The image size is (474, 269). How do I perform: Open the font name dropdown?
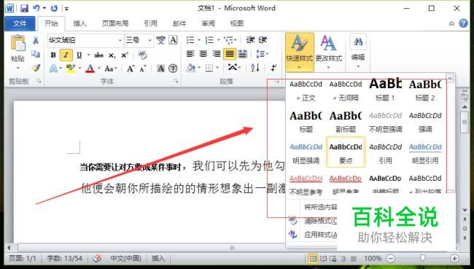(x=120, y=40)
